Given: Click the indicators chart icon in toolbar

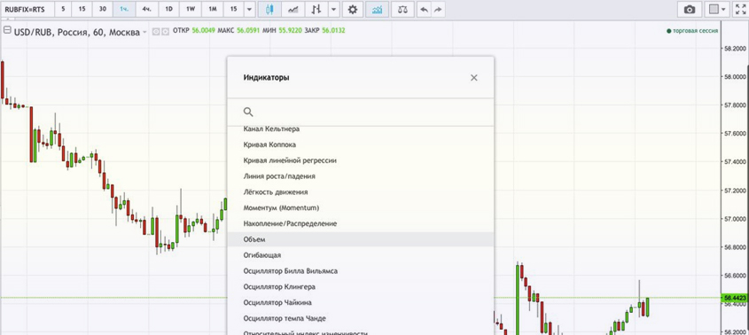Looking at the screenshot, I should pos(377,9).
